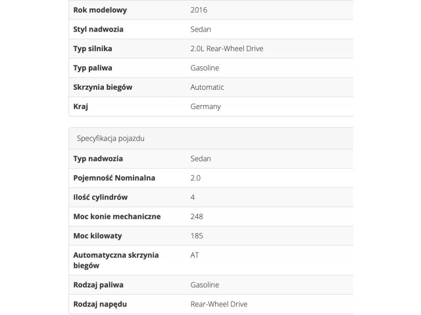
Task: Click the "Rodzaj napędu" label
Action: click(x=100, y=304)
